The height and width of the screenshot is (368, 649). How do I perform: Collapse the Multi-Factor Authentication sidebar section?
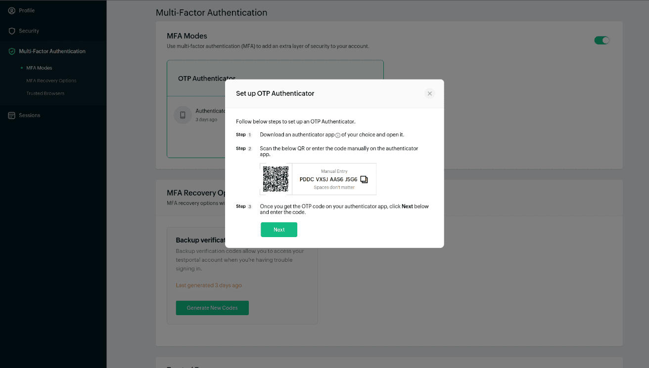[x=52, y=51]
